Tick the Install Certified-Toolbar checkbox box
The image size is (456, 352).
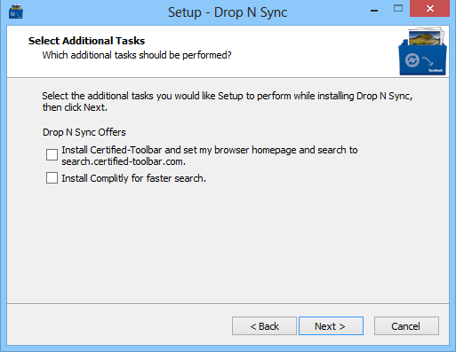tap(52, 154)
